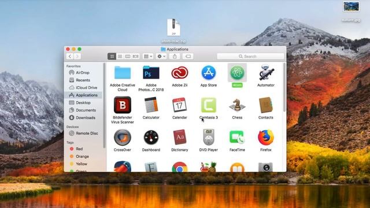Switch to list view in Finder toolbar
The image size is (370, 208).
click(x=120, y=57)
